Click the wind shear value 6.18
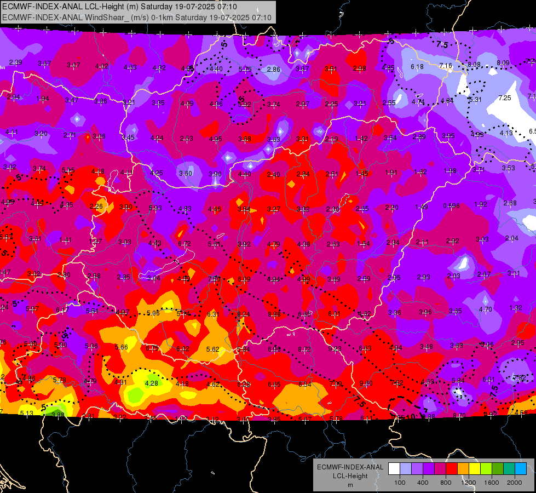 (417, 66)
